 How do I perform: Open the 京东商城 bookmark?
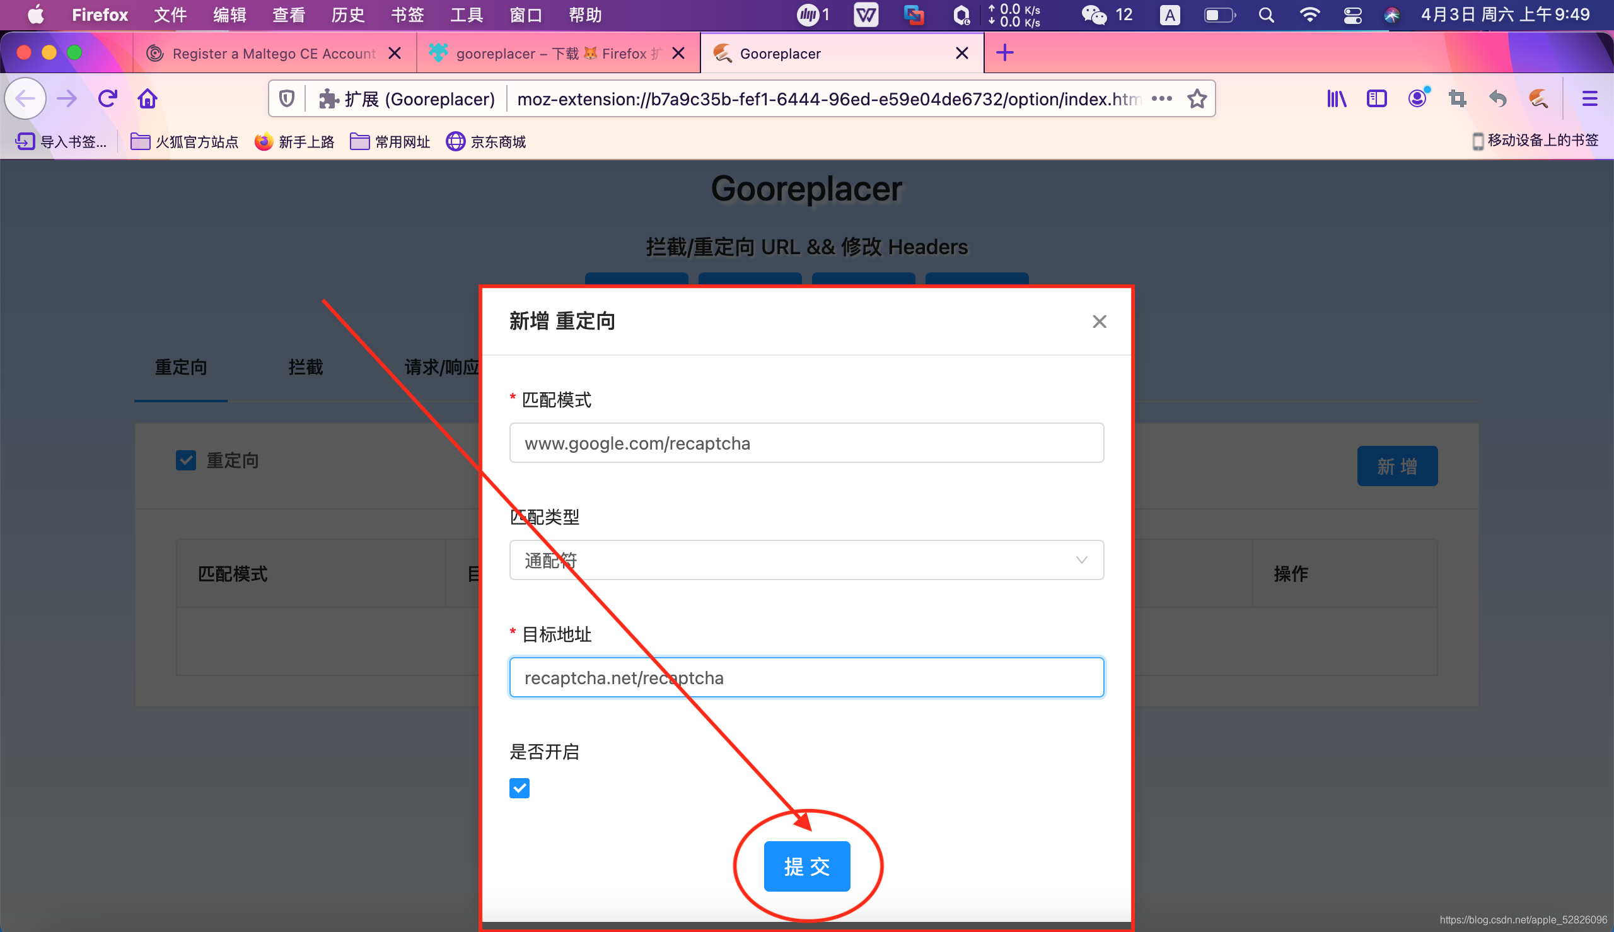[x=486, y=141]
